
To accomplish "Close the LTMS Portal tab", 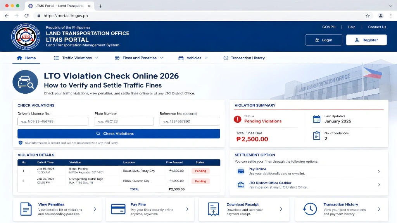I will [x=89, y=6].
